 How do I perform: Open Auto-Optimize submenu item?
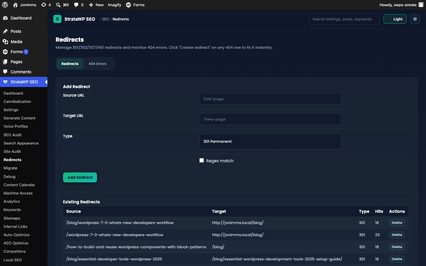click(17, 235)
